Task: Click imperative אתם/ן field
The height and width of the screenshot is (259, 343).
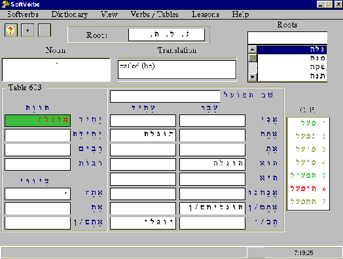Action: [x=37, y=223]
